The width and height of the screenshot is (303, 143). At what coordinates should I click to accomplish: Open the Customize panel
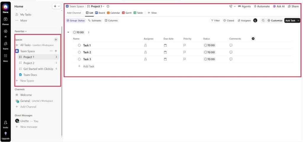click(x=275, y=20)
